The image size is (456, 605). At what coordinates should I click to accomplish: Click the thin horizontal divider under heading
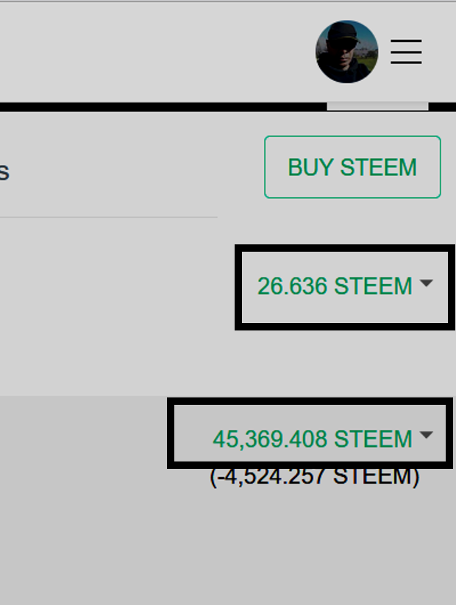[109, 217]
